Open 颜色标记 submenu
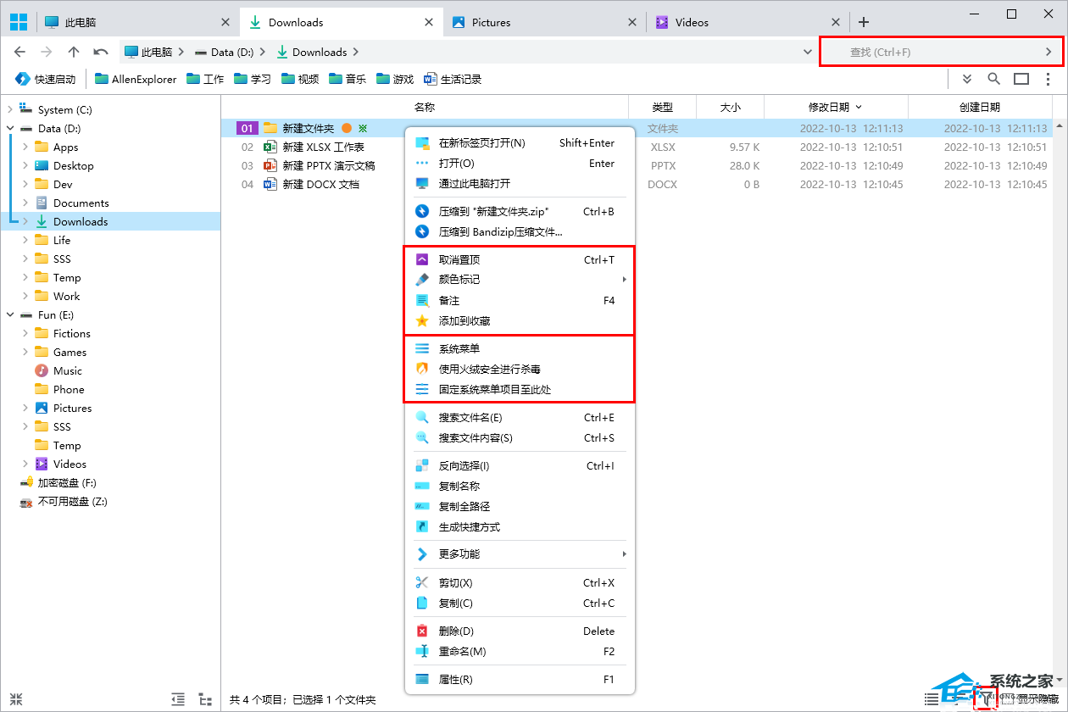The height and width of the screenshot is (712, 1068). 520,279
